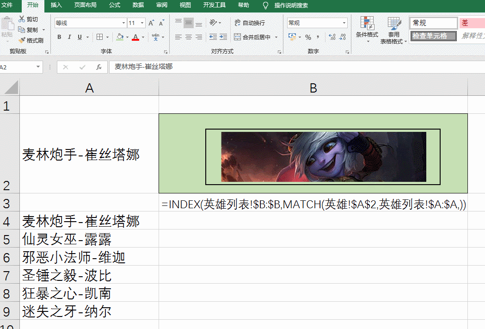Switch to the 数据 (Data) tab

[138, 5]
